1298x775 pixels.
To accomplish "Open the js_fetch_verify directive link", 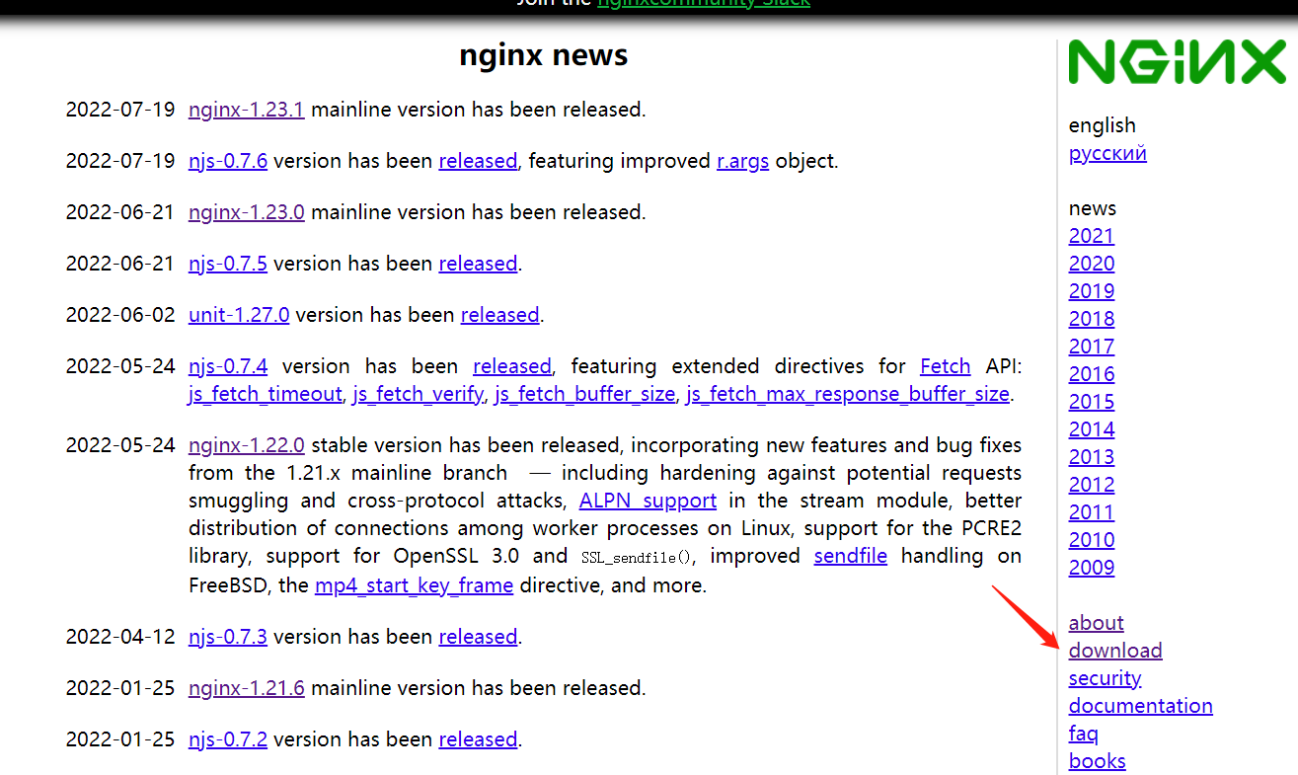I will (418, 394).
